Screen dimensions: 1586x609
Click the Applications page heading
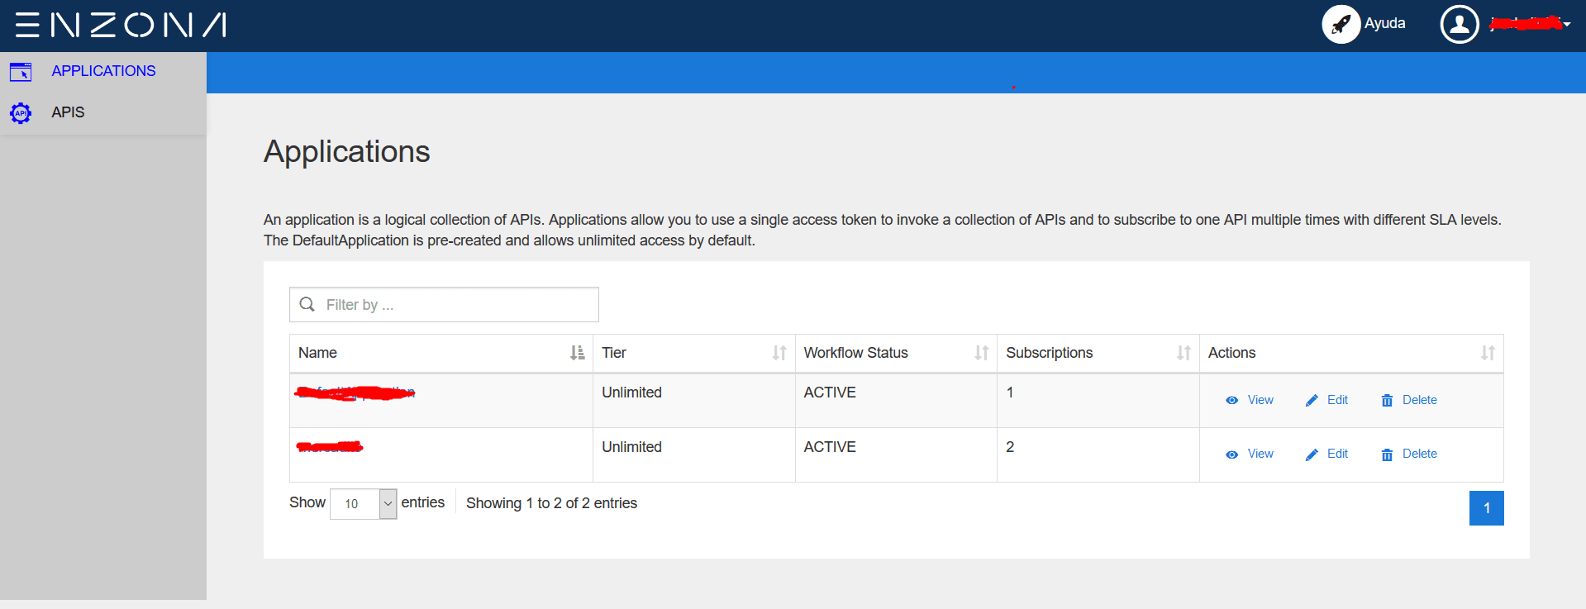(x=347, y=152)
